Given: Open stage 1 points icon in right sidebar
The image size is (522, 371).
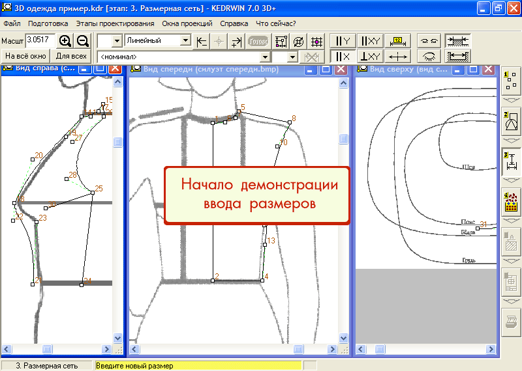Looking at the screenshot, I should 510,81.
